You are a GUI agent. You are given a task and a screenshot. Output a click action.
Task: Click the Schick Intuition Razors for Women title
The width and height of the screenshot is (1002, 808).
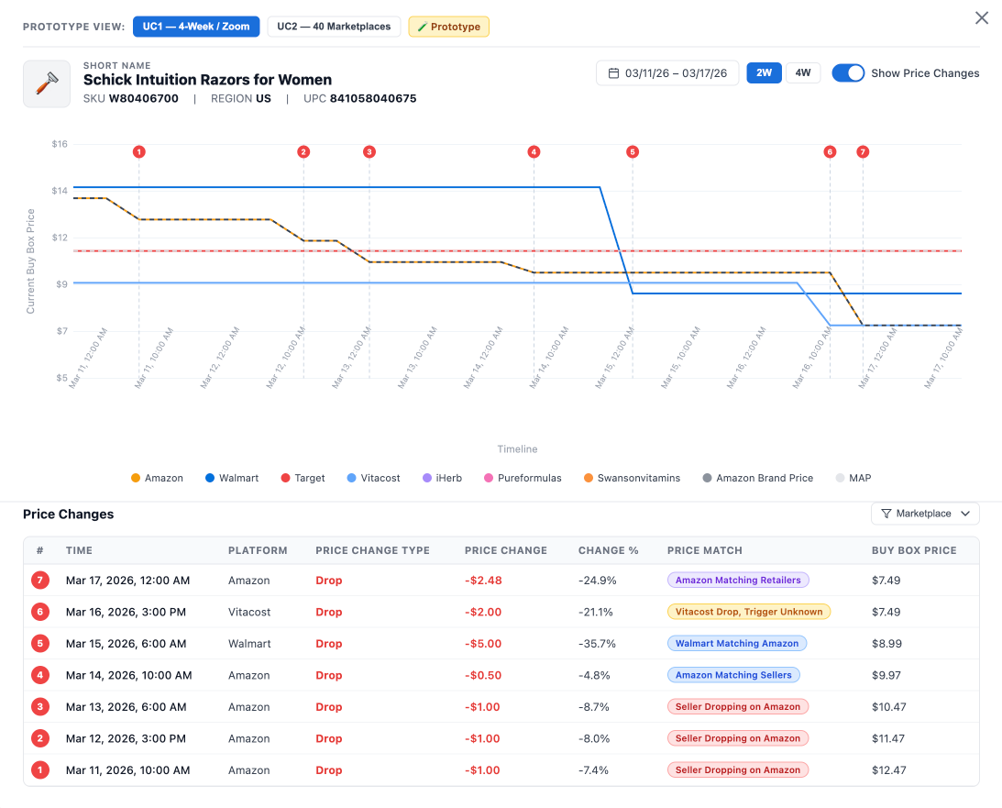tap(208, 80)
